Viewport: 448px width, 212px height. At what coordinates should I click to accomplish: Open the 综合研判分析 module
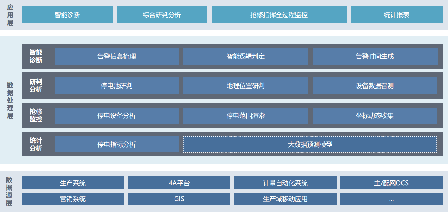[x=162, y=14]
